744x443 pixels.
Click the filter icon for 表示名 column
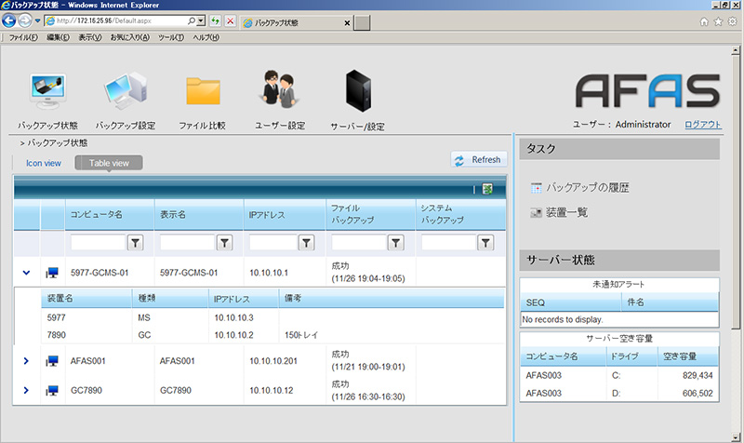[x=224, y=243]
